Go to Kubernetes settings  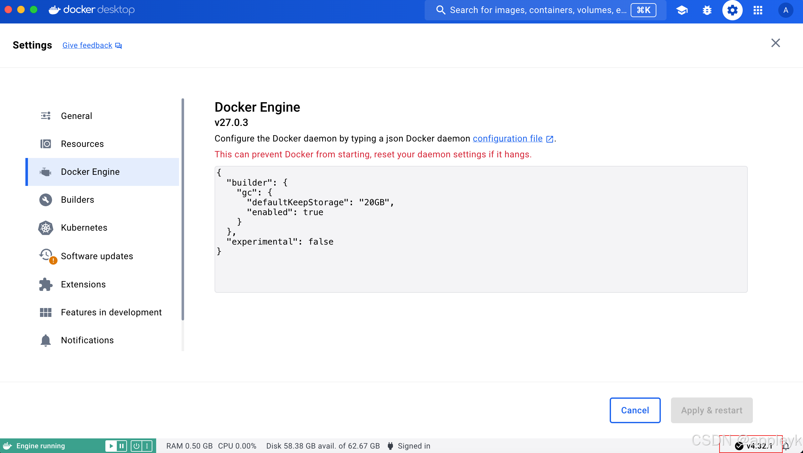click(84, 227)
